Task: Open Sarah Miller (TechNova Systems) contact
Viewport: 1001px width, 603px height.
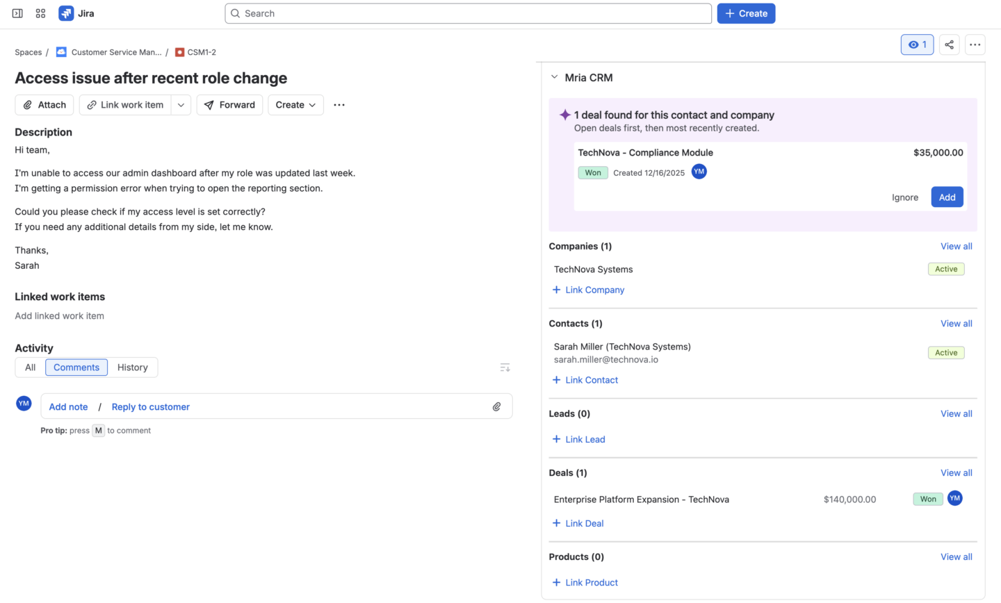Action: [x=622, y=346]
